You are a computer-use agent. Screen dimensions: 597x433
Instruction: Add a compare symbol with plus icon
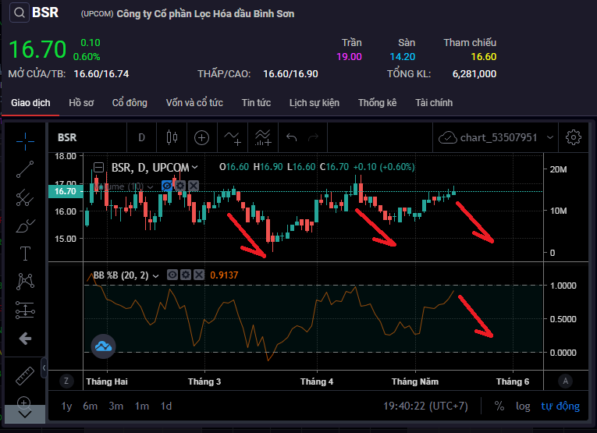pyautogui.click(x=202, y=137)
